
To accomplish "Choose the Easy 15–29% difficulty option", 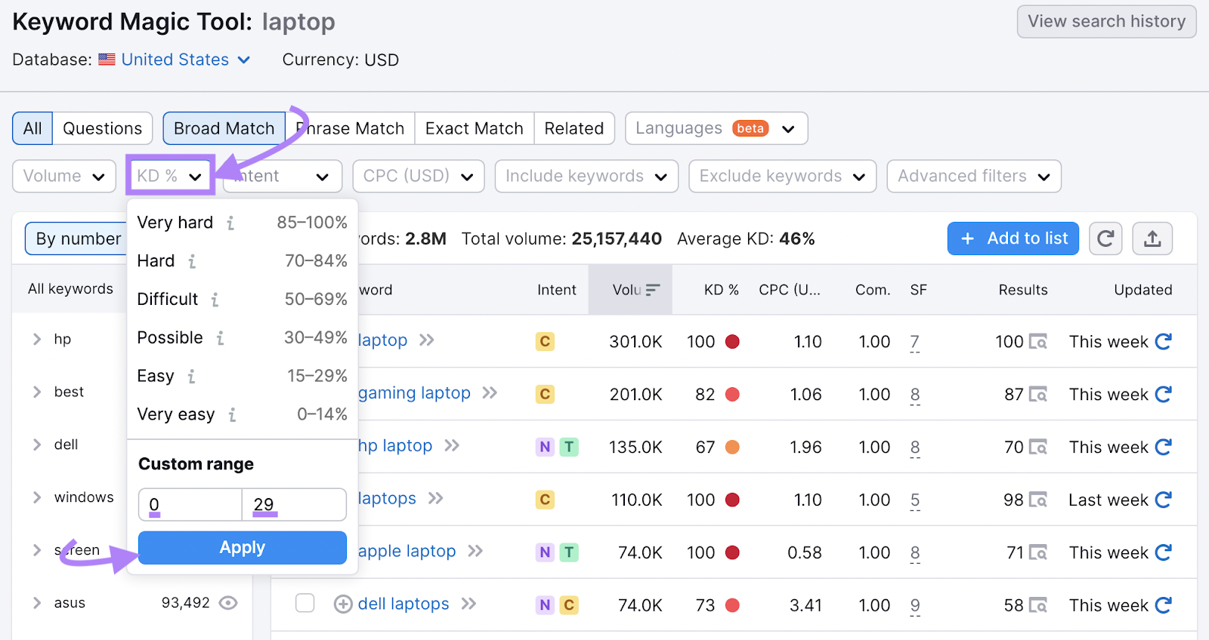I will pyautogui.click(x=242, y=376).
